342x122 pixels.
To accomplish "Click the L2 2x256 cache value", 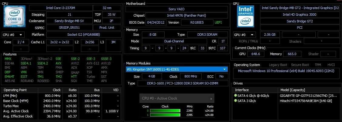I will tap(90, 42).
